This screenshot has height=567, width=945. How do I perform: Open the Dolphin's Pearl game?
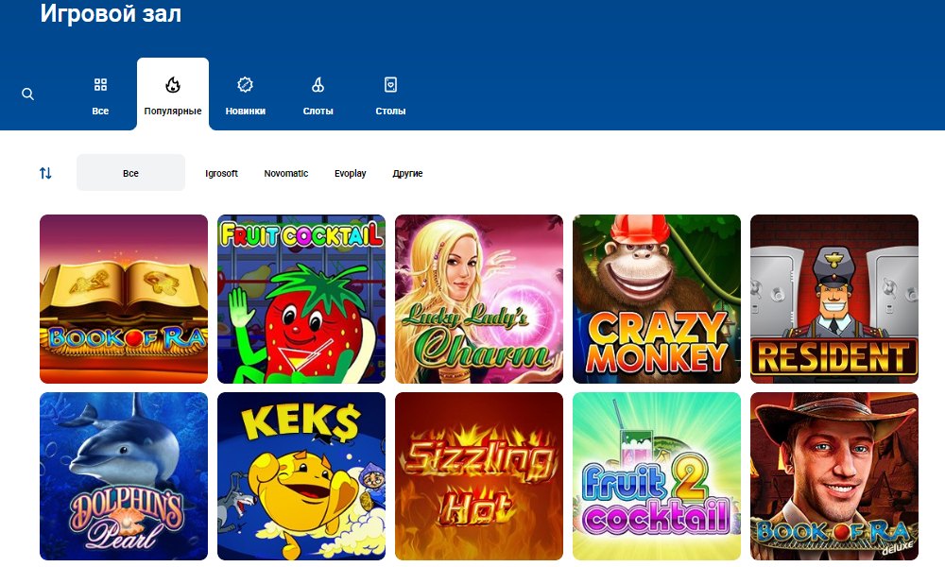click(124, 476)
